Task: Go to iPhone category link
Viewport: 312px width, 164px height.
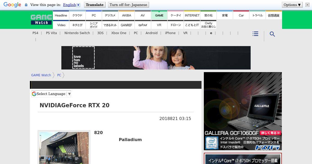Action: point(170,33)
